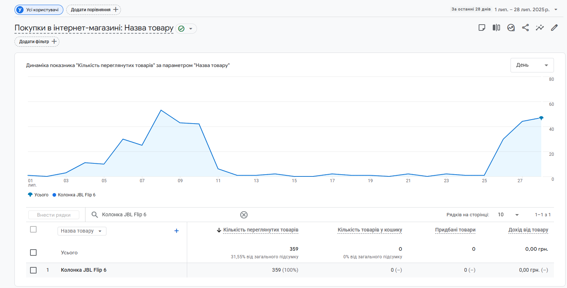Screen dimensions: 567x288
Task: Click the Усього legend marker
Action: click(30, 195)
